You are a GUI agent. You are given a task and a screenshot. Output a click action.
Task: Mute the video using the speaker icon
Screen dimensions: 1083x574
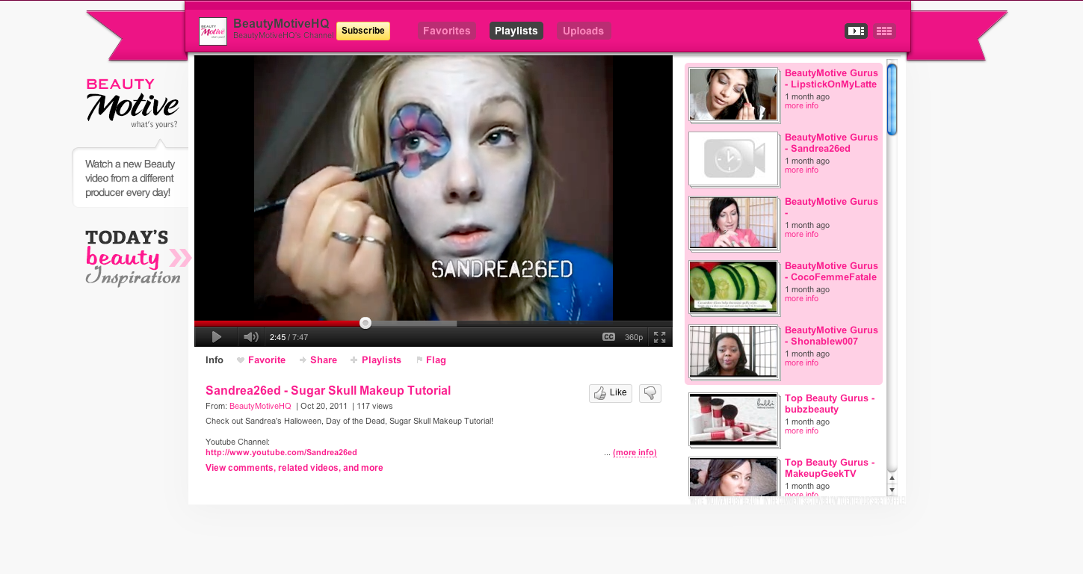click(x=251, y=337)
